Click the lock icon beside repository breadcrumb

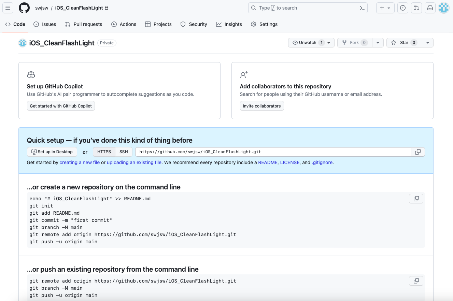point(107,8)
